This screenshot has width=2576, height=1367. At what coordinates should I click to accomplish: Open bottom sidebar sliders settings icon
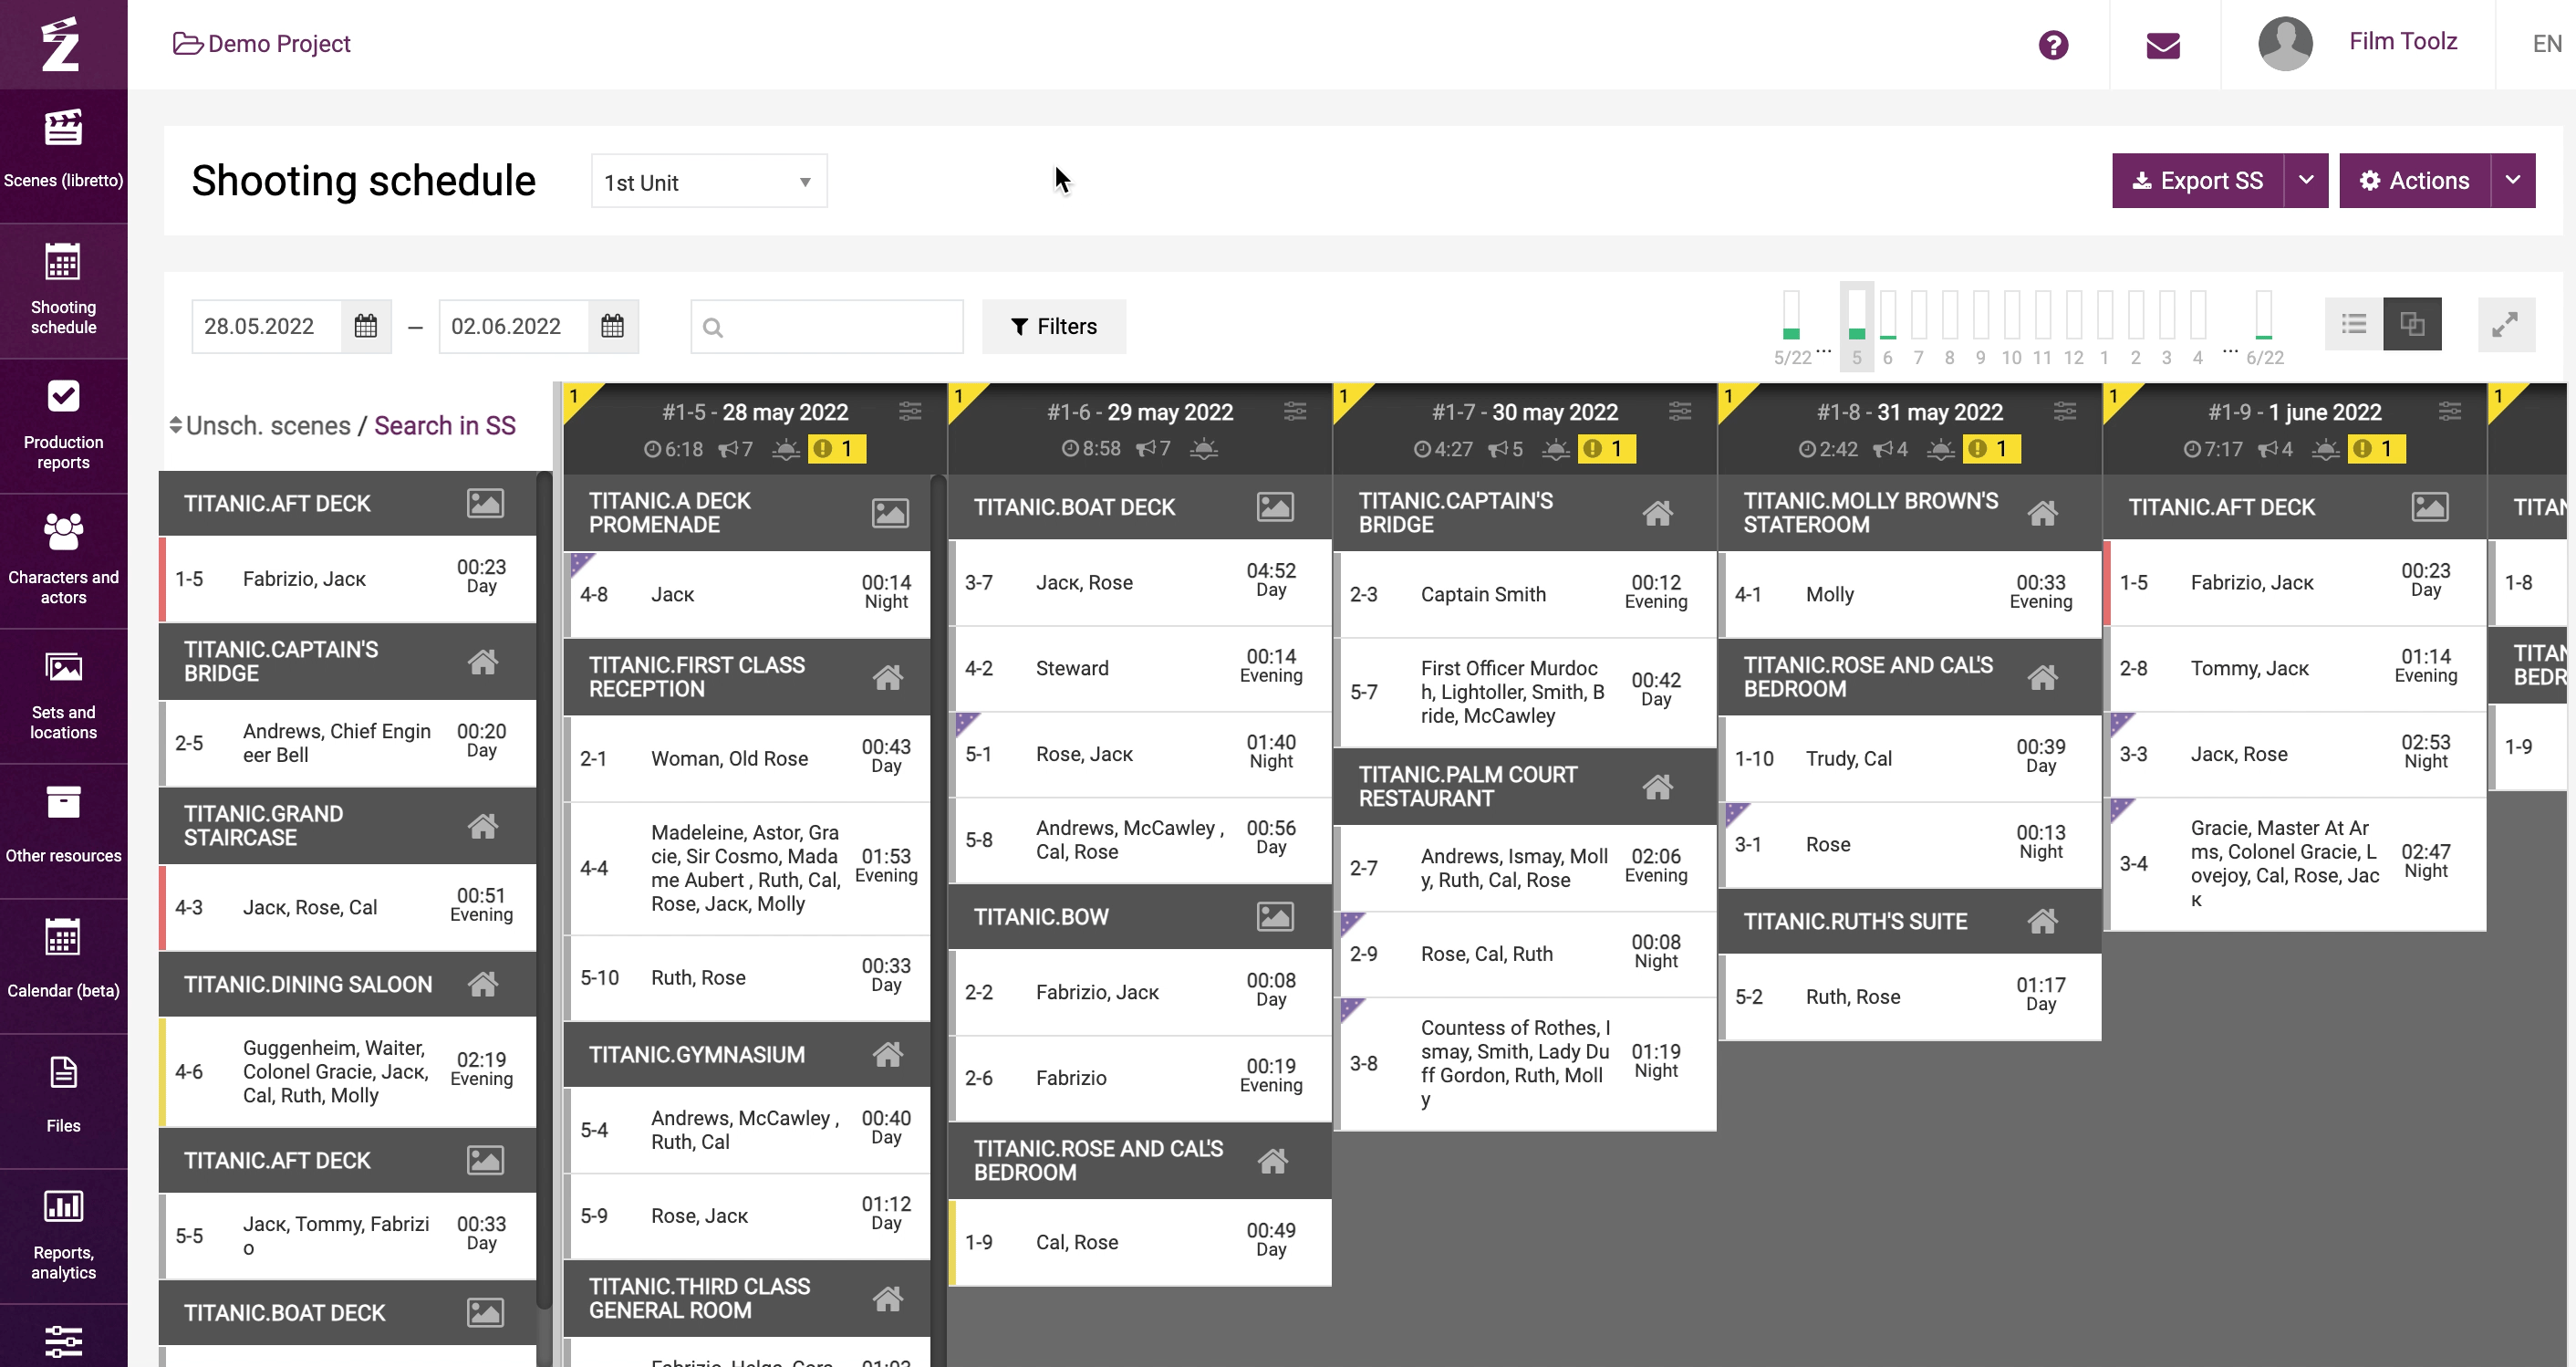coord(63,1341)
